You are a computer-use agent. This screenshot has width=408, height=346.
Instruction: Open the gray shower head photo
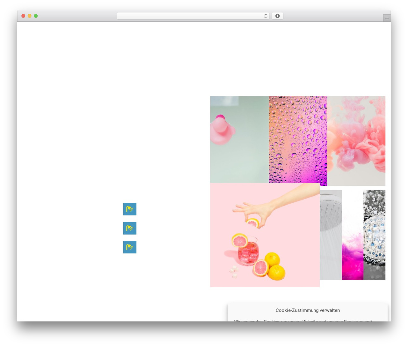coord(331,235)
